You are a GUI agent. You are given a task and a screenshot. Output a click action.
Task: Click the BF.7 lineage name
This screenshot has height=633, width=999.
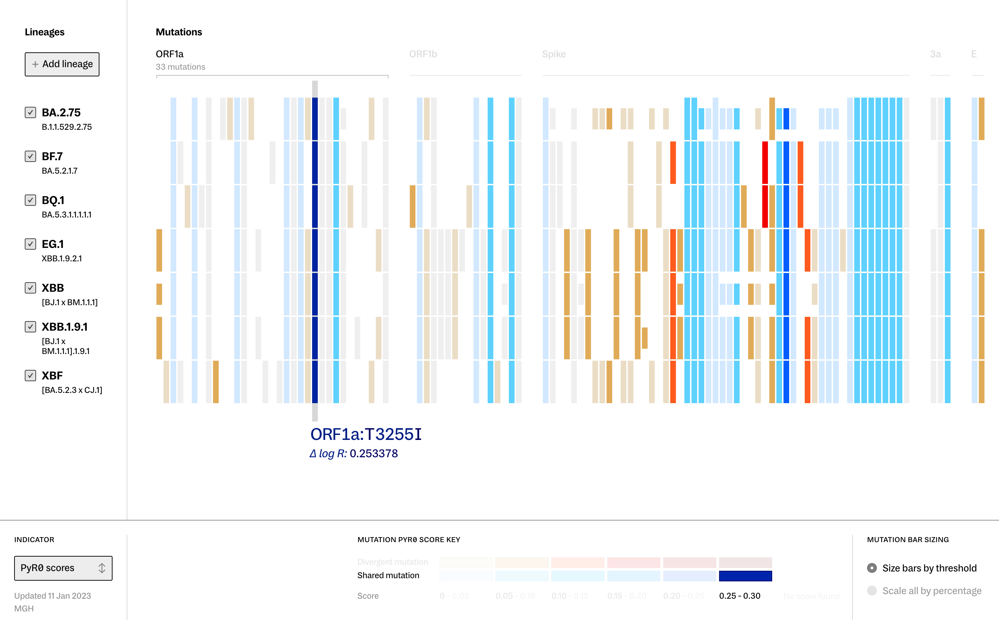point(52,157)
